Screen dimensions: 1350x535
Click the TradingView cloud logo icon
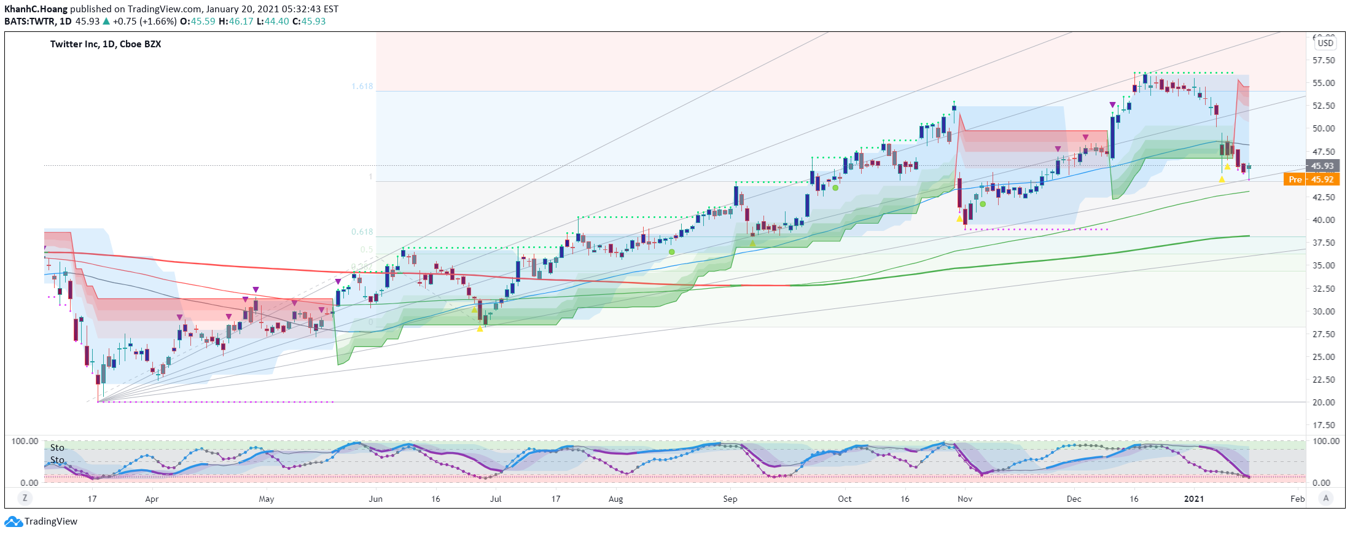pos(14,521)
